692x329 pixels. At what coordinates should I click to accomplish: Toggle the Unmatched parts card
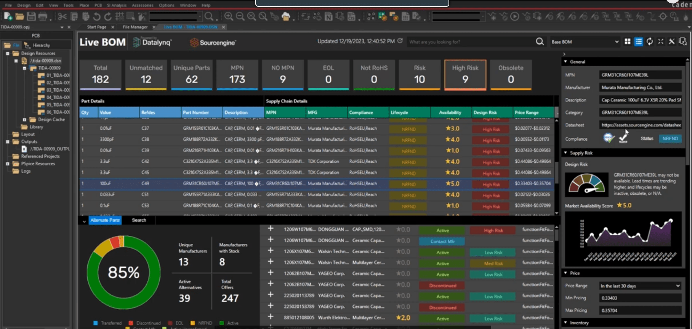coord(146,75)
